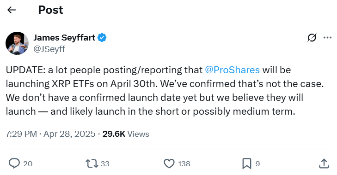
Task: Like the post with heart icon
Action: click(169, 163)
